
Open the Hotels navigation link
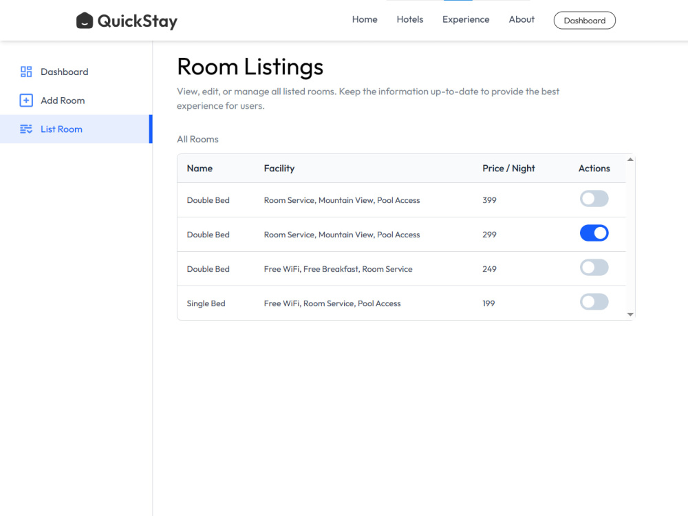point(410,19)
